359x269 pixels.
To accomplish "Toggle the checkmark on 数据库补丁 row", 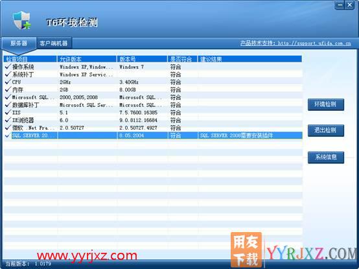I will click(8, 104).
